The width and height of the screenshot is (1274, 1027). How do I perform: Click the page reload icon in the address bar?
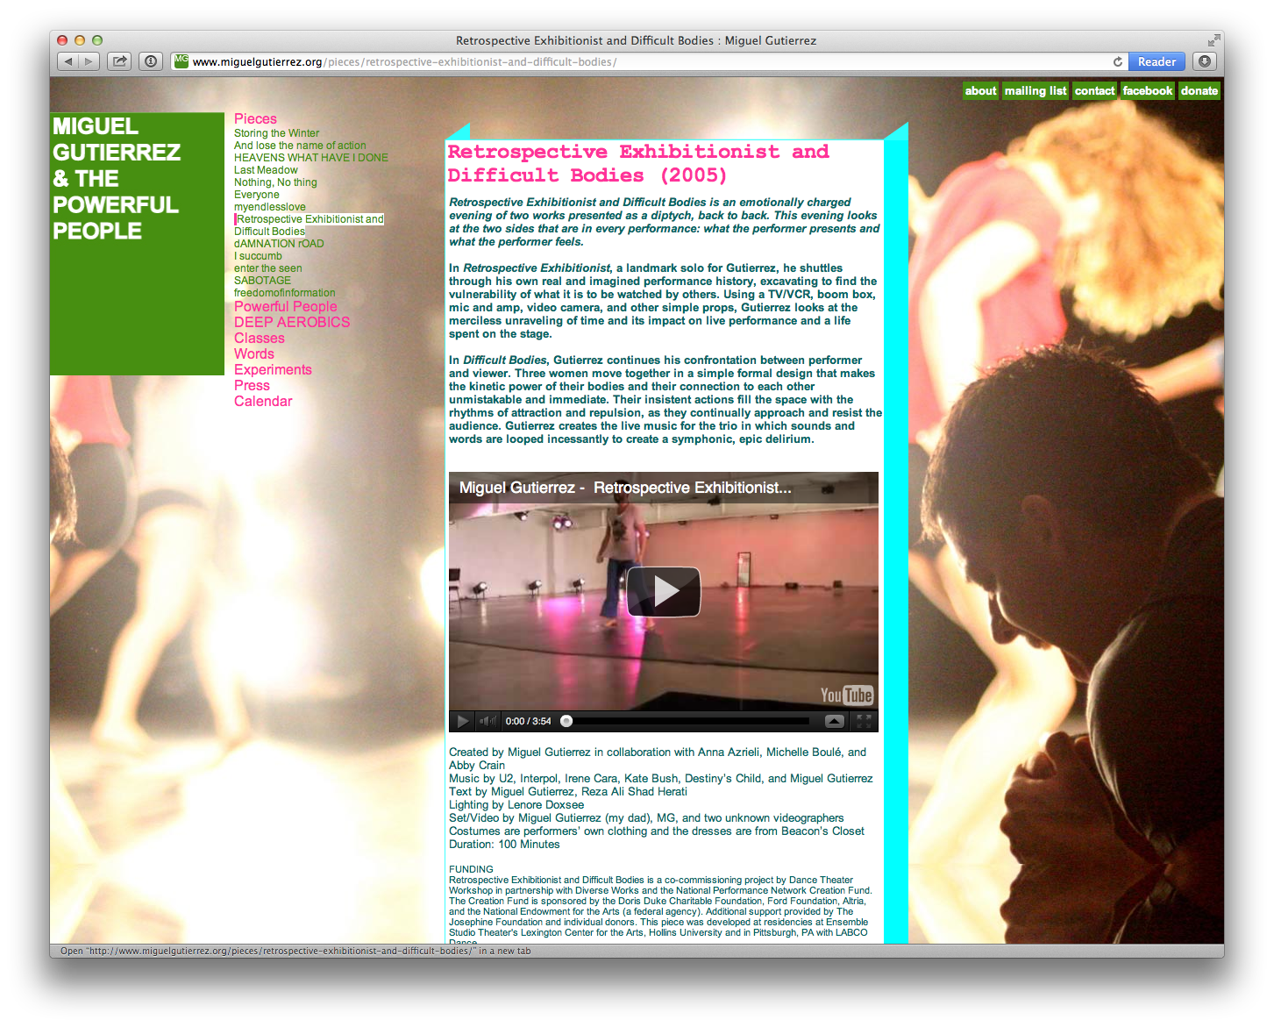click(1117, 61)
